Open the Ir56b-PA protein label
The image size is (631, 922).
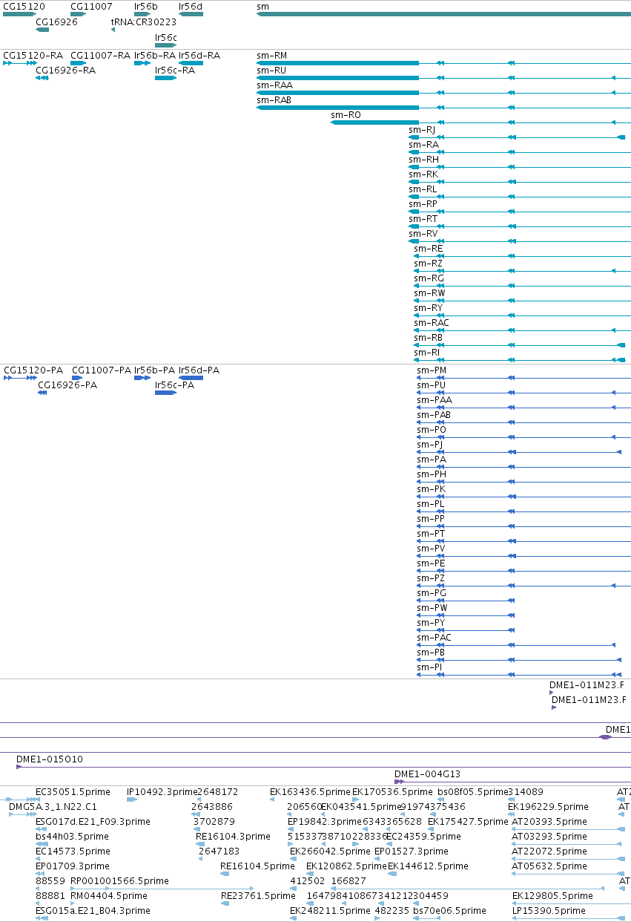coord(155,370)
